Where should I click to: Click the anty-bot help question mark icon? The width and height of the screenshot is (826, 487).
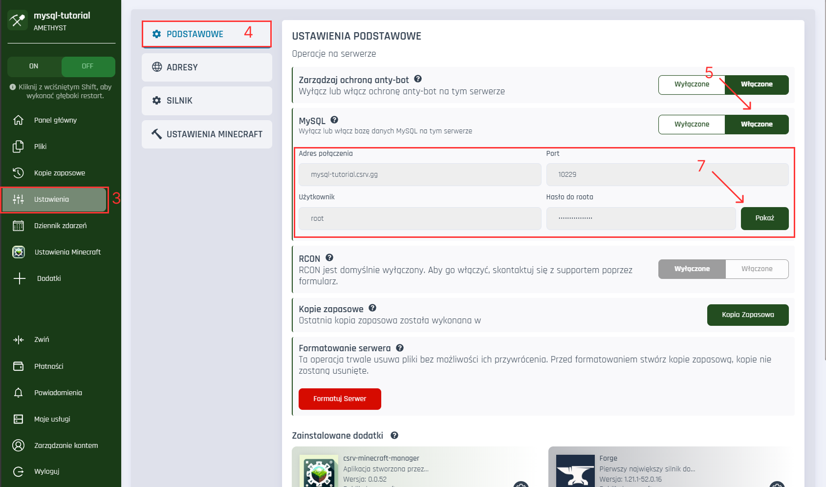pyautogui.click(x=418, y=79)
